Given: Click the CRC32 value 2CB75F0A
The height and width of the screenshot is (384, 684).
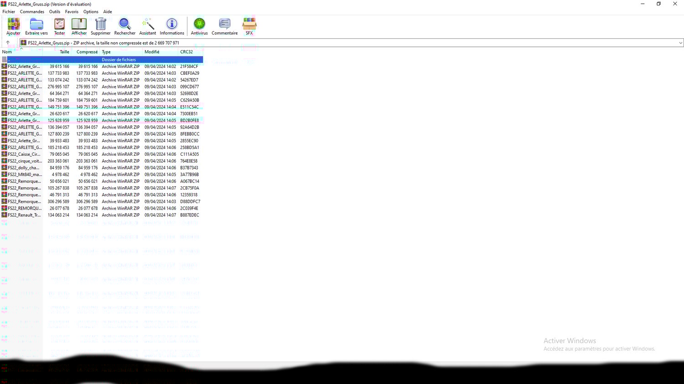Looking at the screenshot, I should tap(190, 188).
